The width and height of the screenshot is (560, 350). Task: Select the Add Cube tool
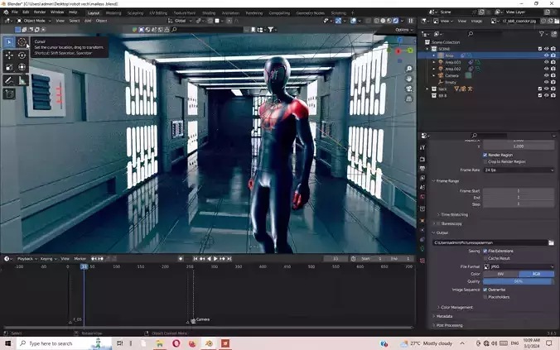point(9,94)
